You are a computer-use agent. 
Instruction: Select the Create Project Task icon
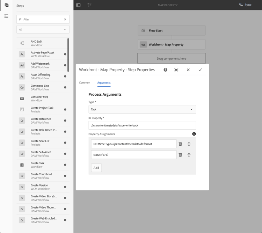point(22,109)
